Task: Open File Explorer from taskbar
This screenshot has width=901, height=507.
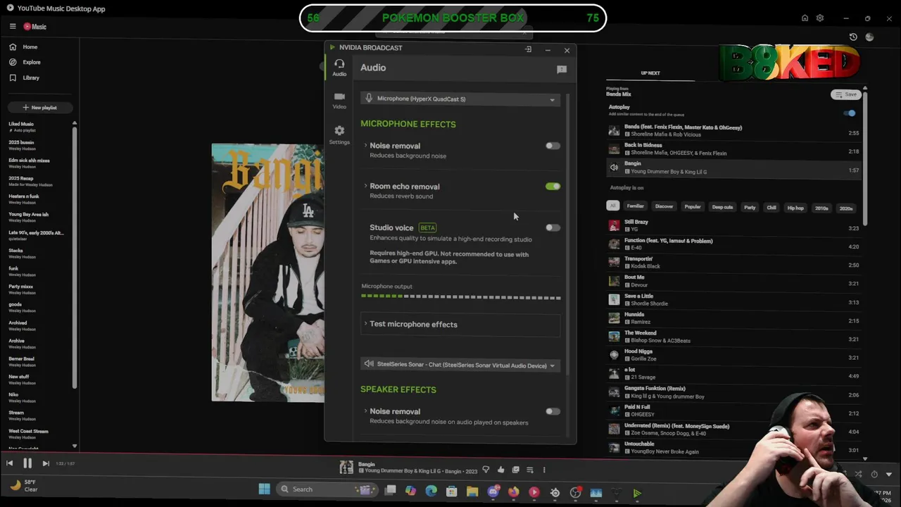Action: (x=472, y=492)
